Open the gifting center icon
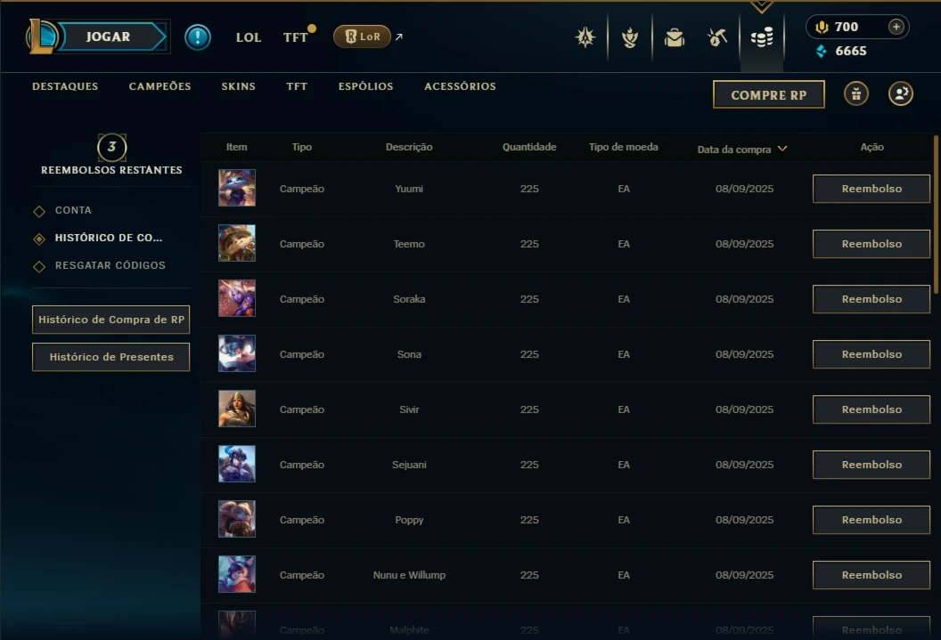 click(x=856, y=94)
